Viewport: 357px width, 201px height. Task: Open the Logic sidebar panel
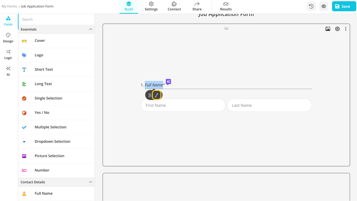tap(8, 55)
